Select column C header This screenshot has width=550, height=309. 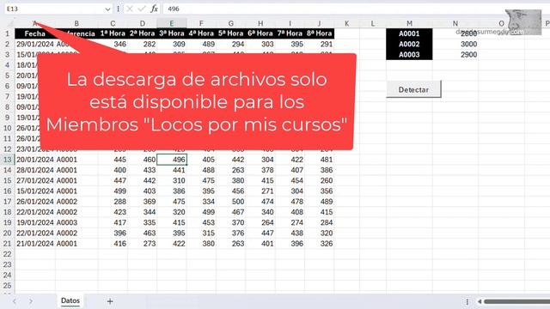point(113,23)
